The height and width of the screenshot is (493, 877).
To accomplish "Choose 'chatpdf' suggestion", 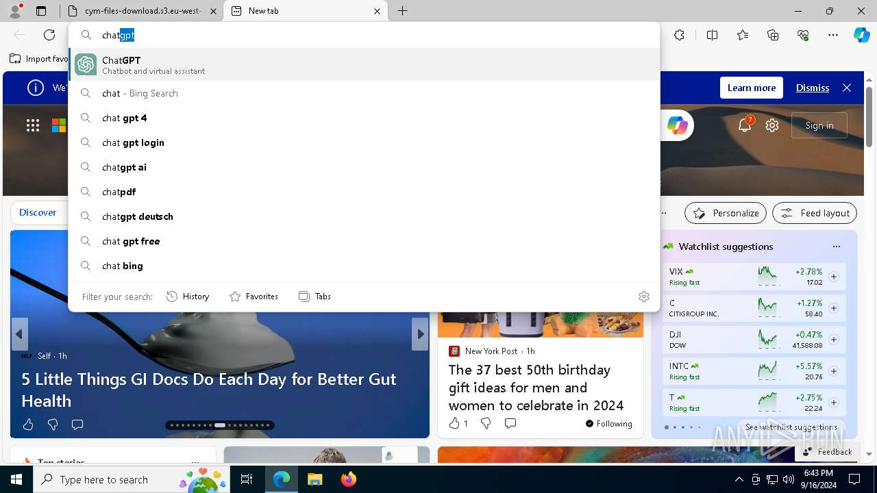I will coord(364,192).
